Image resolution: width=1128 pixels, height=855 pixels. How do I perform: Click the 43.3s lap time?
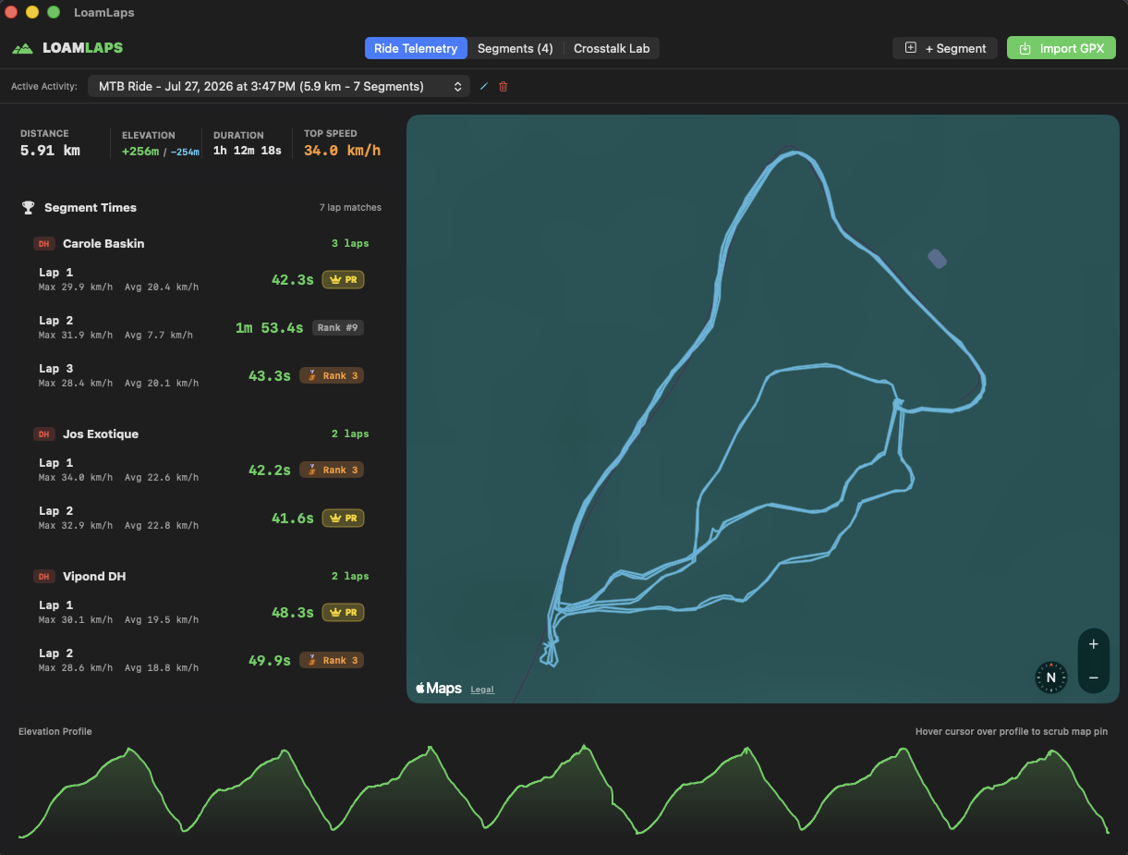[270, 375]
